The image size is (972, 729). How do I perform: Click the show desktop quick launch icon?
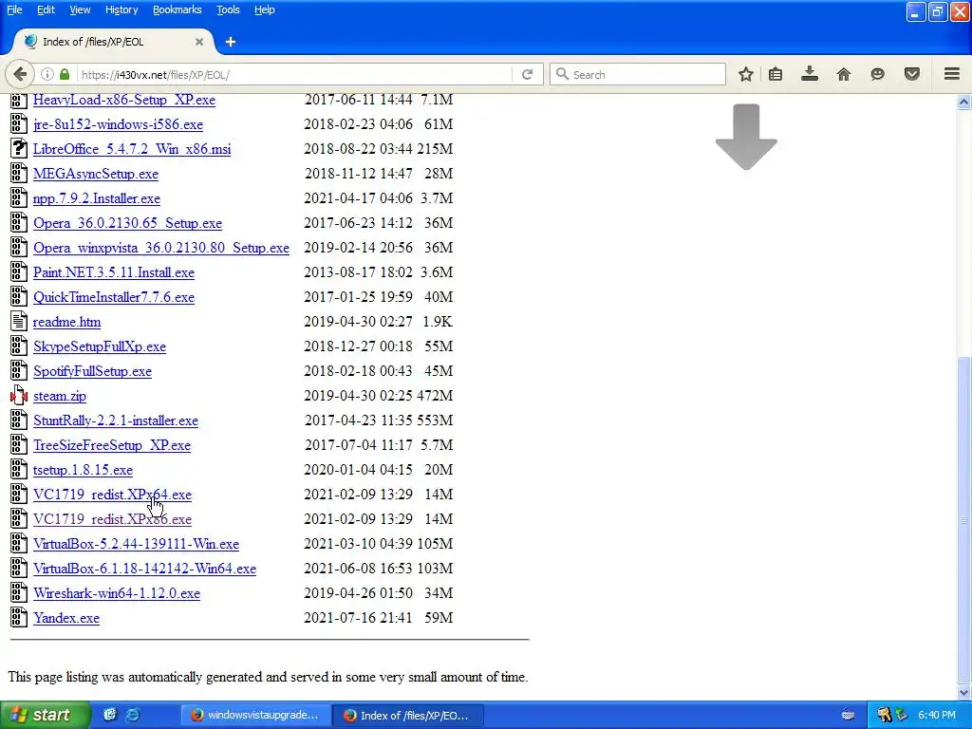pos(110,715)
